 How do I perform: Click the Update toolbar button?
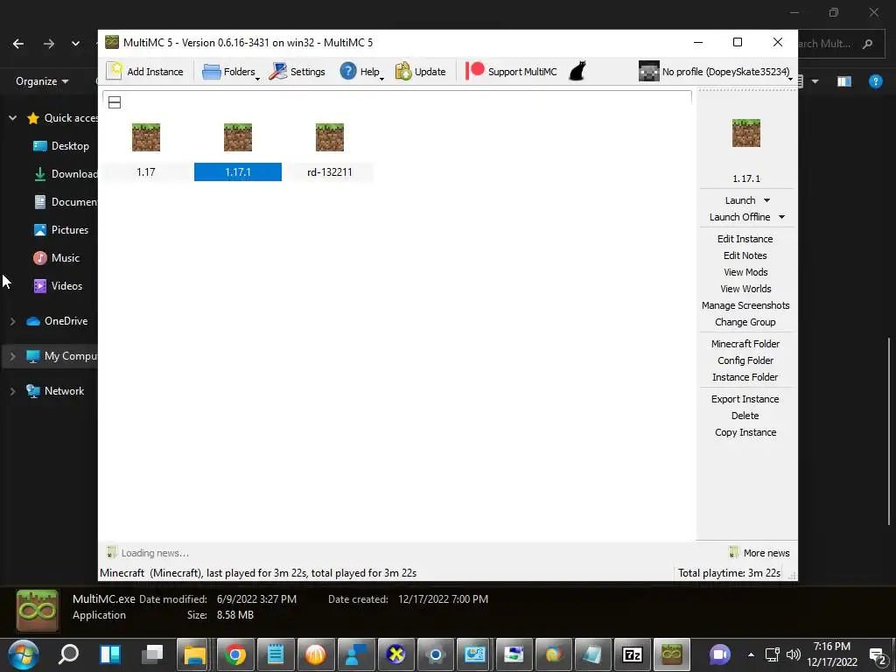point(421,72)
